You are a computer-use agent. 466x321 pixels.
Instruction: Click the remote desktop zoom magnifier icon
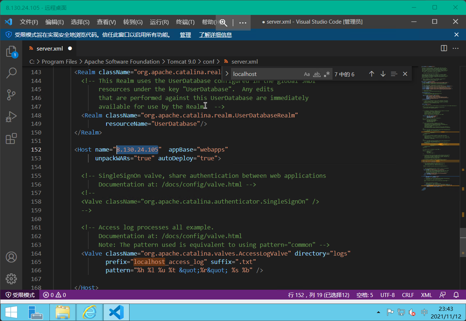223,23
